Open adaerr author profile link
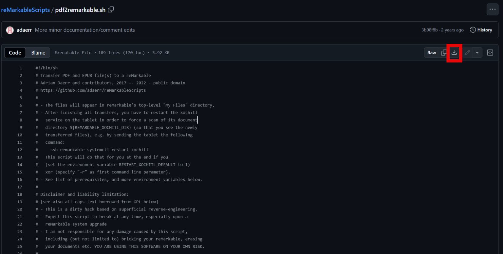 pyautogui.click(x=24, y=30)
